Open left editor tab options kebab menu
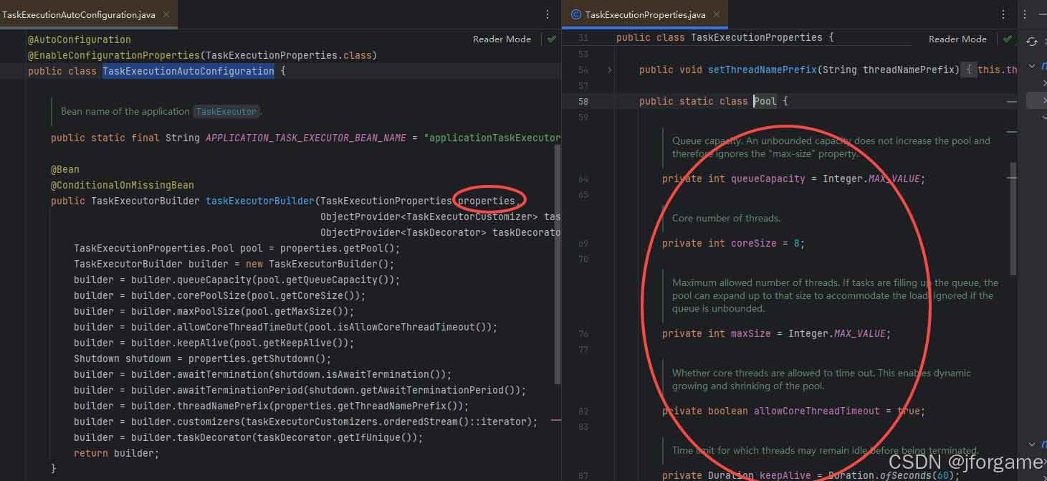The width and height of the screenshot is (1047, 481). [548, 14]
